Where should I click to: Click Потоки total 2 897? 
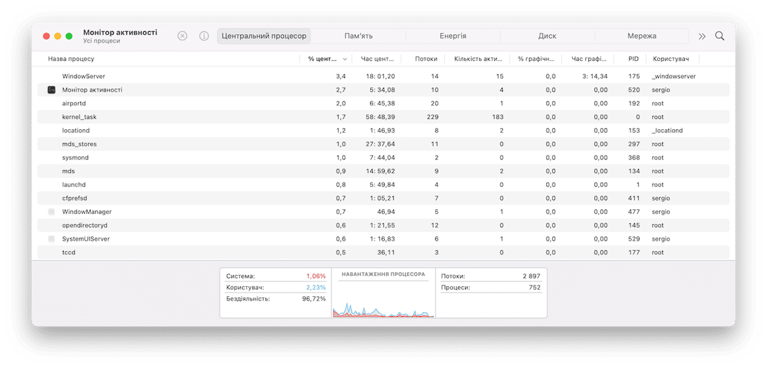click(533, 276)
